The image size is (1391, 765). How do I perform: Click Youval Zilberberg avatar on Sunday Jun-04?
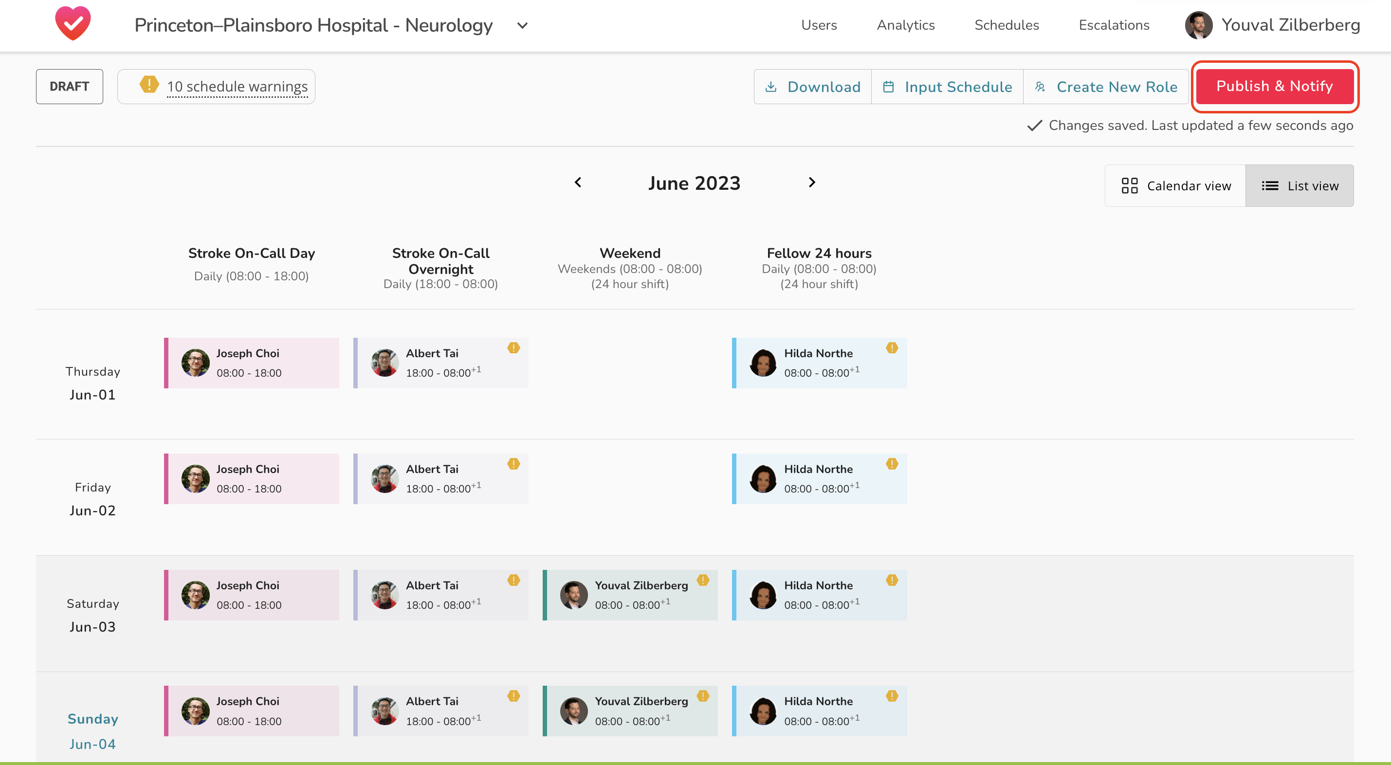click(x=574, y=711)
